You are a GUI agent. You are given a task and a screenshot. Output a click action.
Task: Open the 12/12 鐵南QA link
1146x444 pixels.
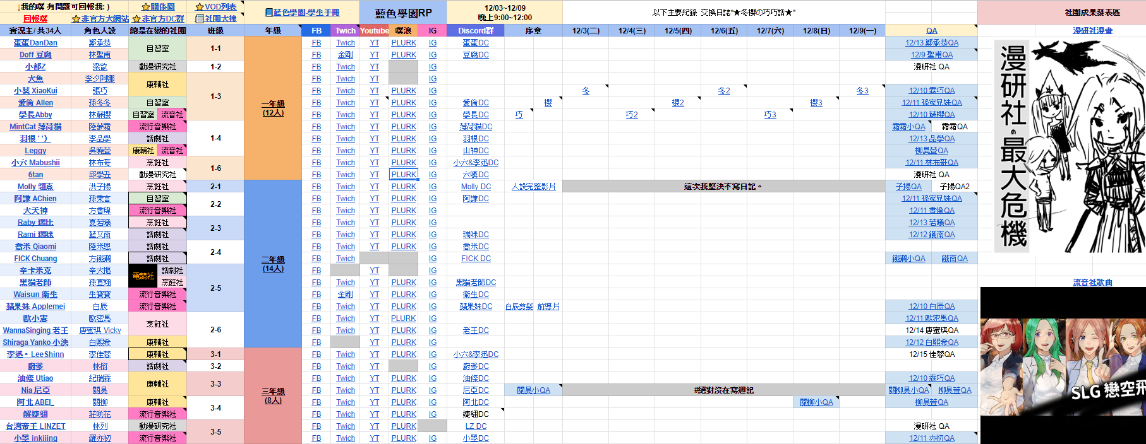[931, 235]
